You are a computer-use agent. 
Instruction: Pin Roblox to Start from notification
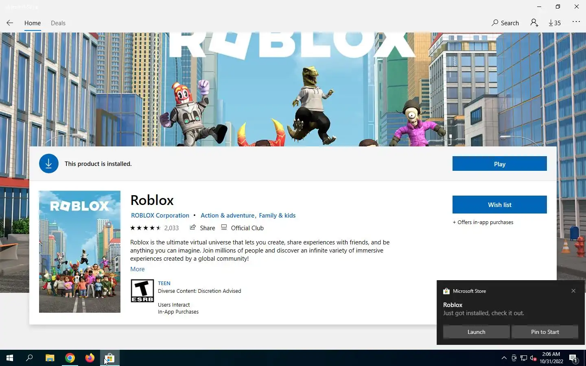pos(545,332)
